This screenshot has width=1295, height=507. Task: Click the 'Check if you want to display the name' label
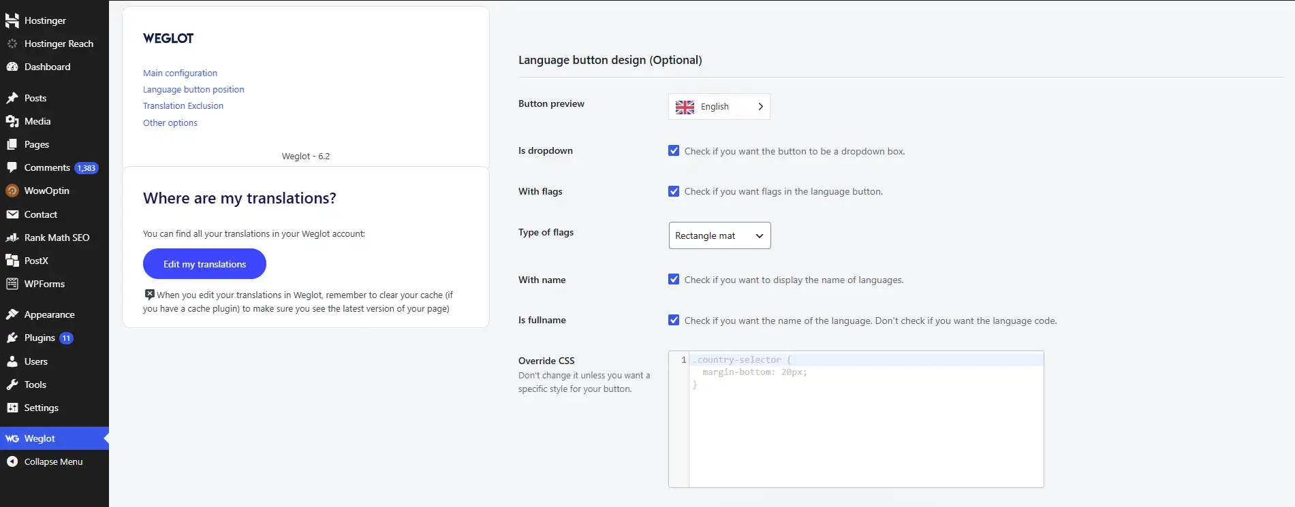(x=794, y=280)
